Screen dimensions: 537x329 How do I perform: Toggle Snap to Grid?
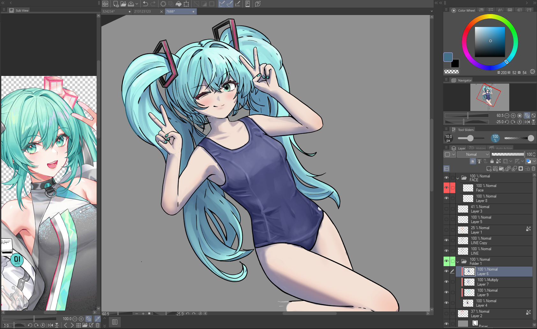238,4
